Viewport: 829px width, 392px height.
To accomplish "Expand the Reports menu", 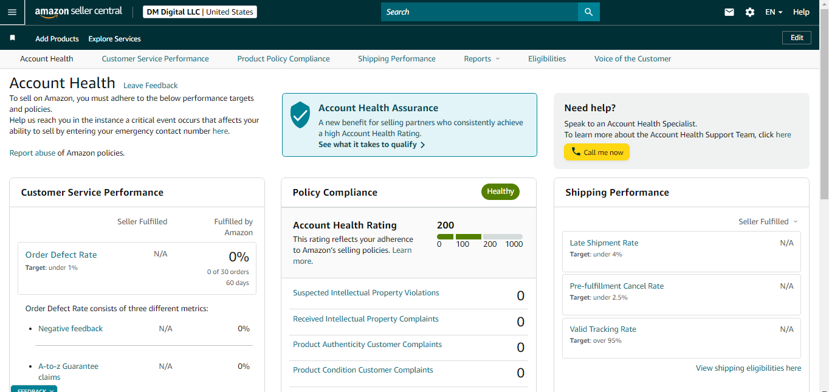I will click(x=482, y=59).
